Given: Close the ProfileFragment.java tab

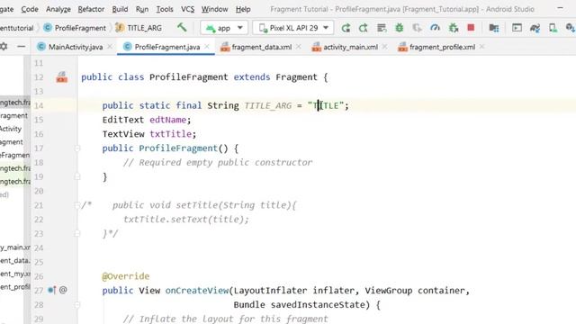Looking at the screenshot, I should [x=207, y=47].
